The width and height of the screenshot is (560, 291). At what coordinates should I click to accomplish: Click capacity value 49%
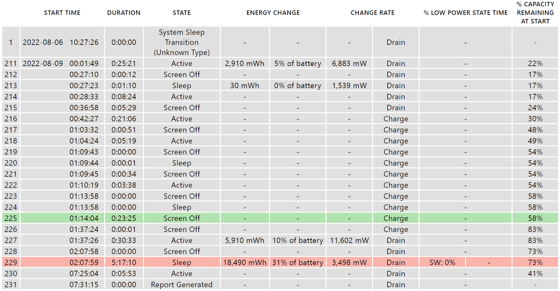click(x=535, y=141)
